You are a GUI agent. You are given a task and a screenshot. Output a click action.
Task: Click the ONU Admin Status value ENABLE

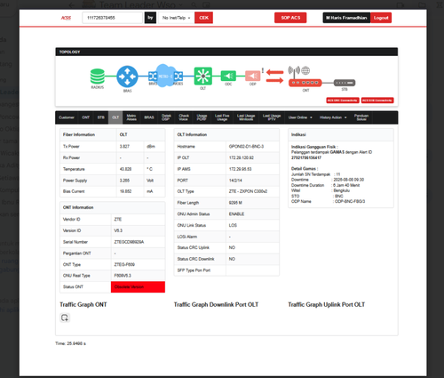[236, 214]
